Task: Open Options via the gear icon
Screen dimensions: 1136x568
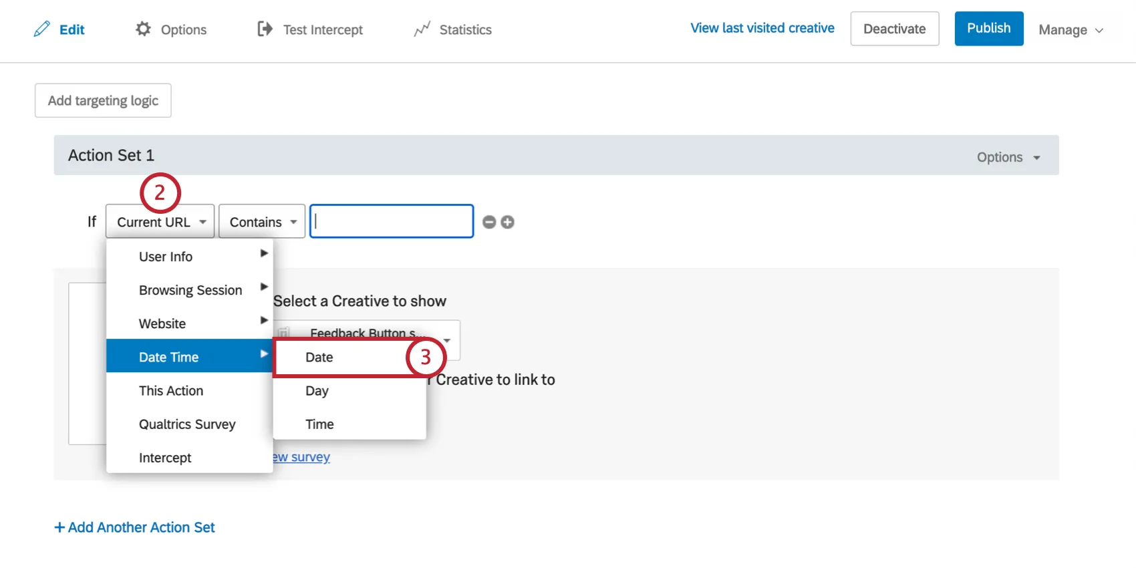Action: [x=143, y=29]
